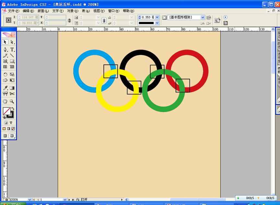Viewport: 280px width, 205px height.
Task: Open the stroke weight dropdown
Action: 157,17
